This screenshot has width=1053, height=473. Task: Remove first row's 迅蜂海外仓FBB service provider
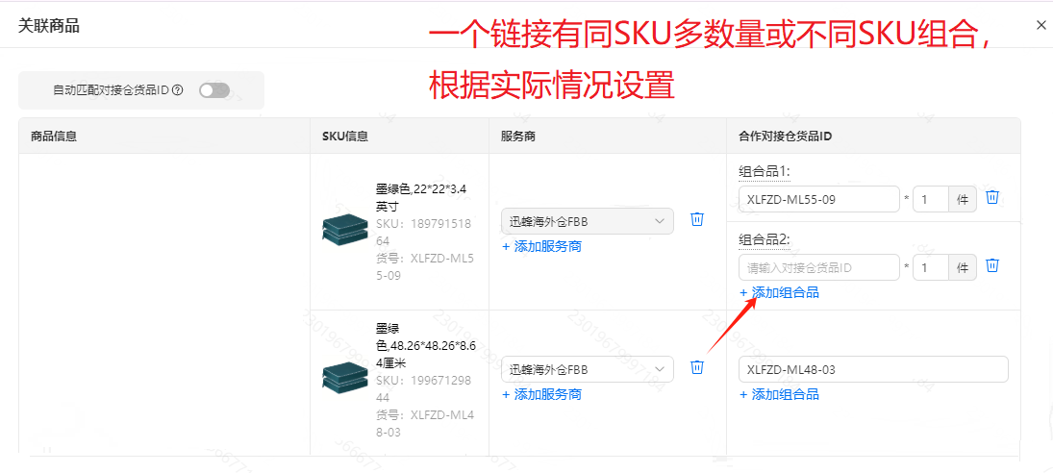[x=697, y=219]
